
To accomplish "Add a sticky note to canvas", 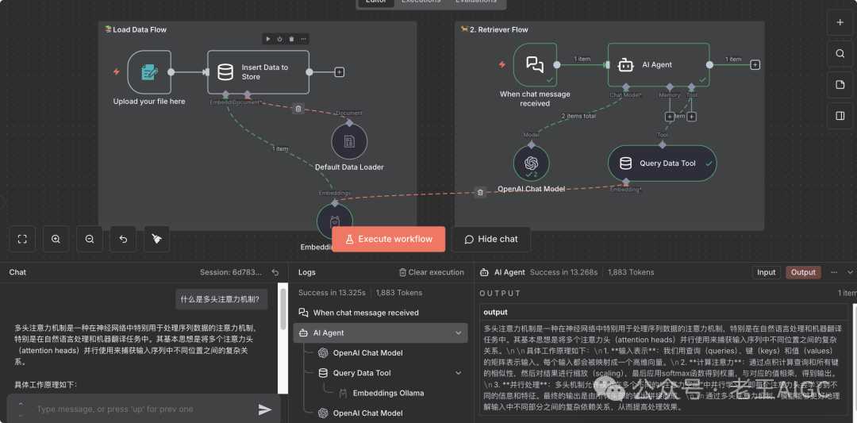I will tap(840, 85).
